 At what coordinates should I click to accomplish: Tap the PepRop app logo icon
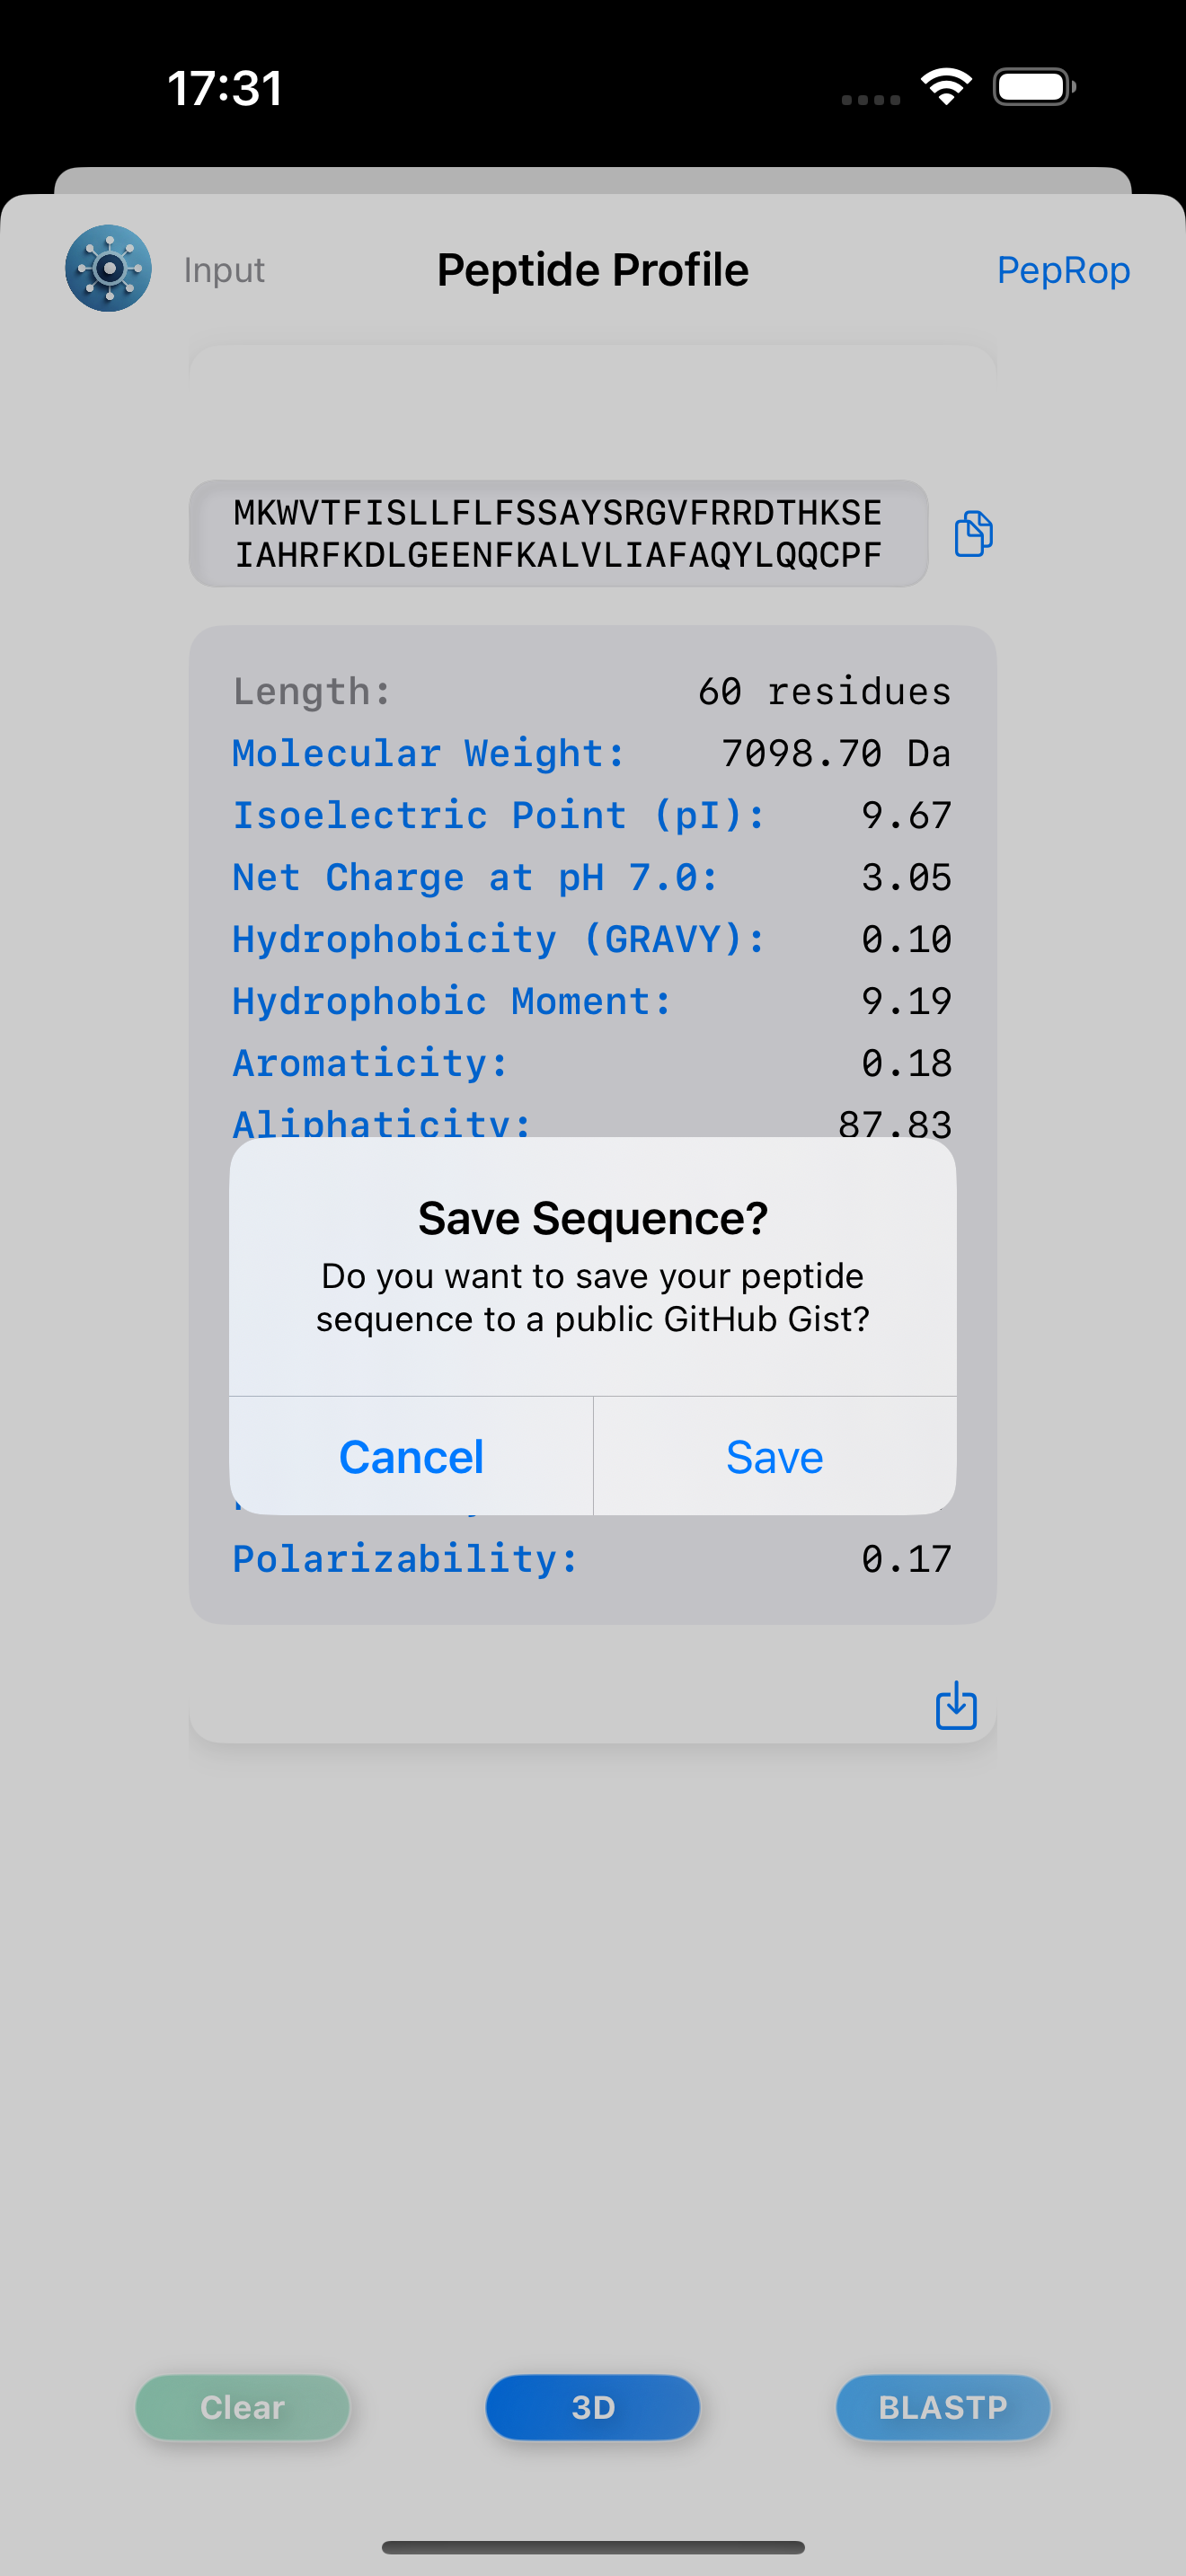(108, 268)
